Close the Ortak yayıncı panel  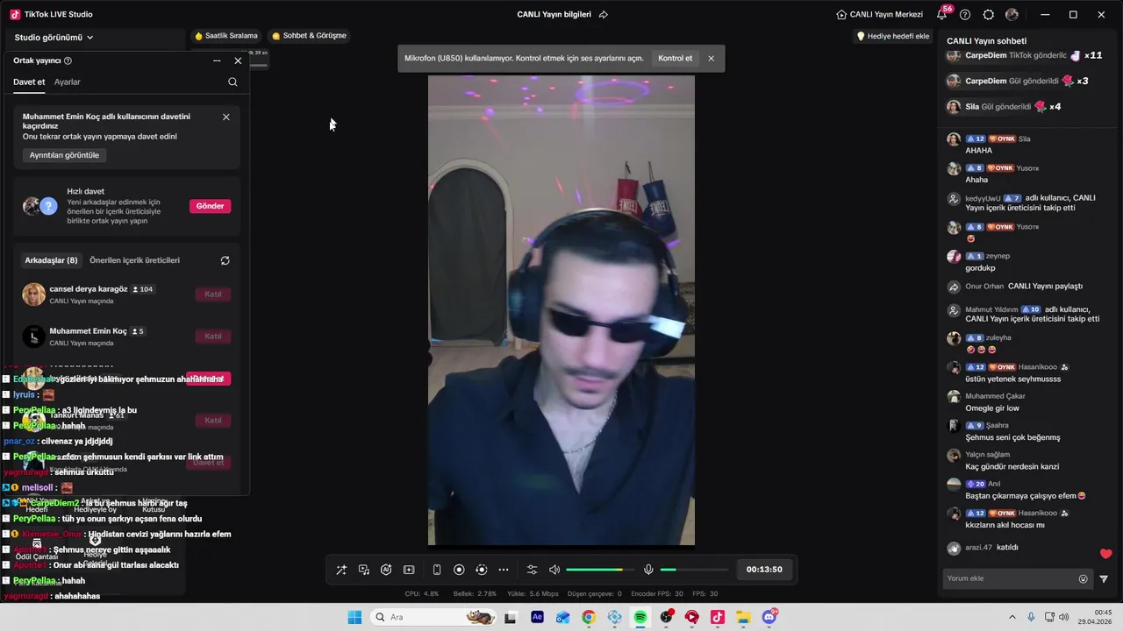[238, 60]
